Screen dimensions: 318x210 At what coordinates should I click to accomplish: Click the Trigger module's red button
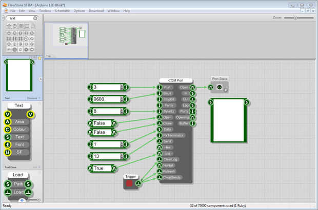click(129, 183)
